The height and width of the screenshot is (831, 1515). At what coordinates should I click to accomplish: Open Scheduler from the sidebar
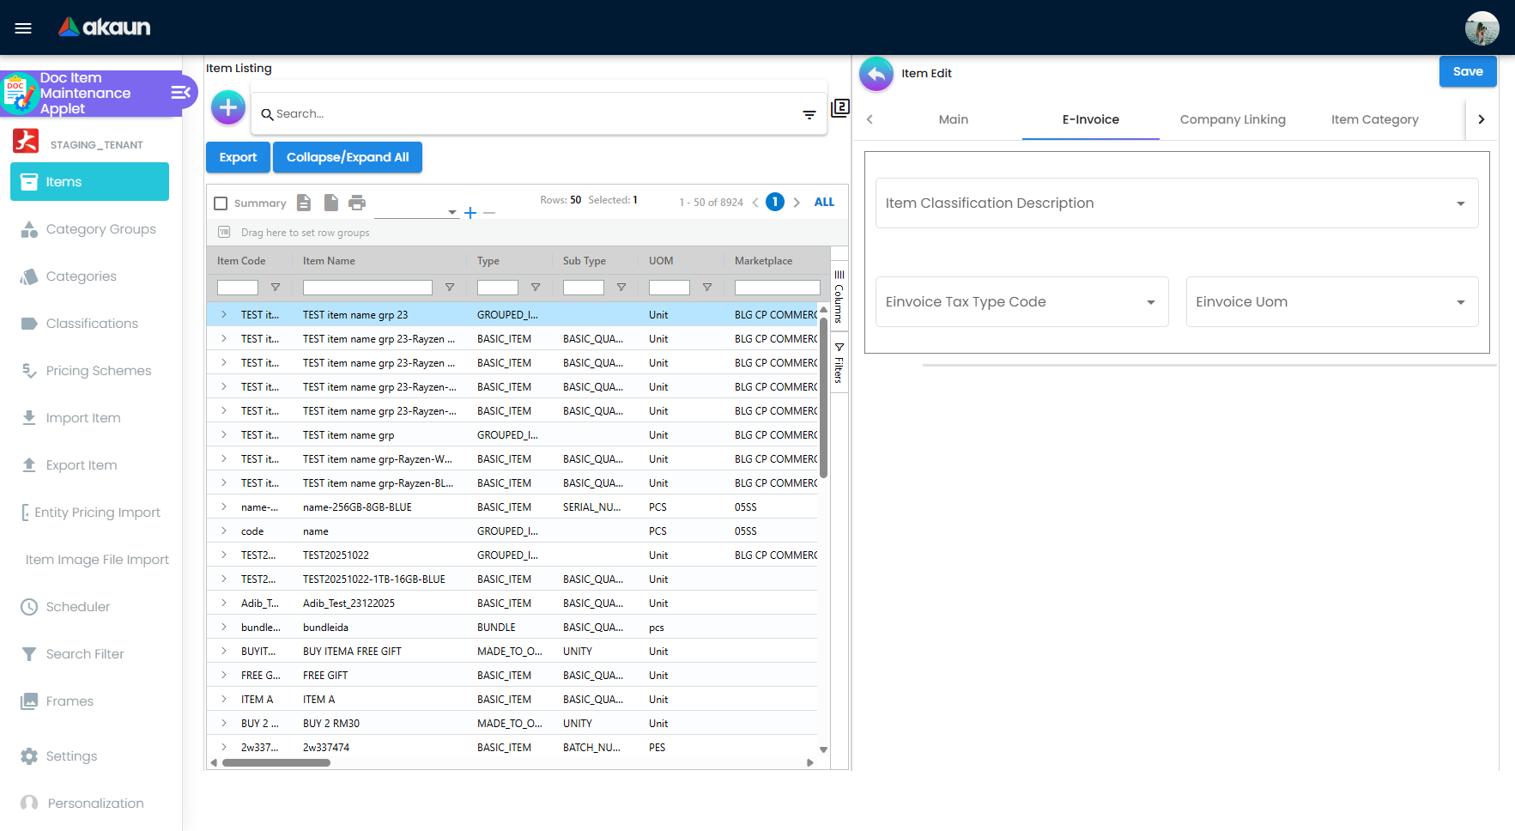click(77, 607)
